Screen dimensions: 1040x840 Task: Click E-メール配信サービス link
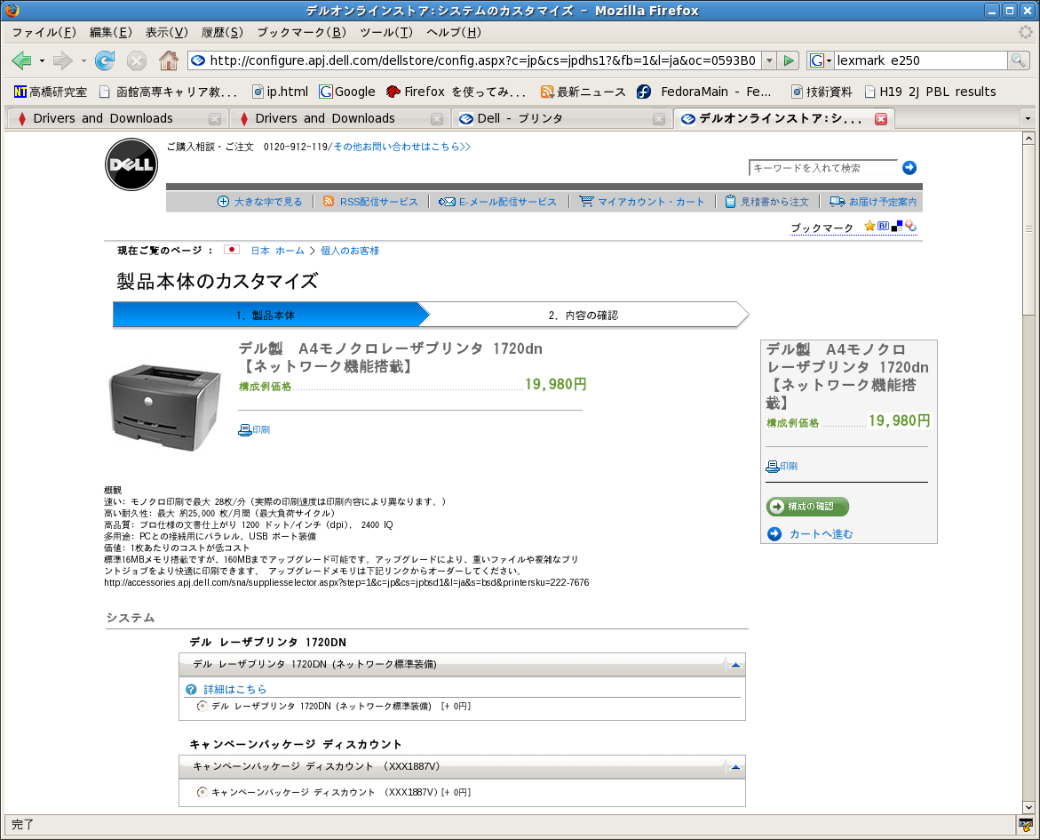tap(497, 202)
